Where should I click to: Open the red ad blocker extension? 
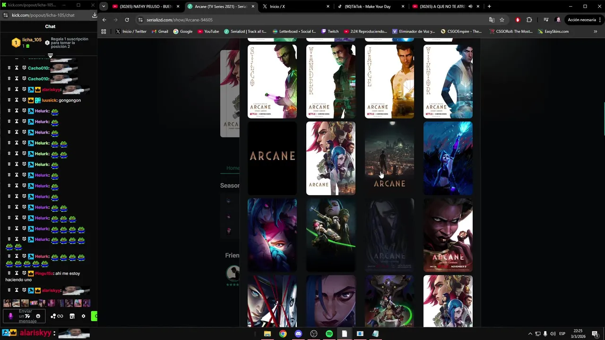point(518,20)
